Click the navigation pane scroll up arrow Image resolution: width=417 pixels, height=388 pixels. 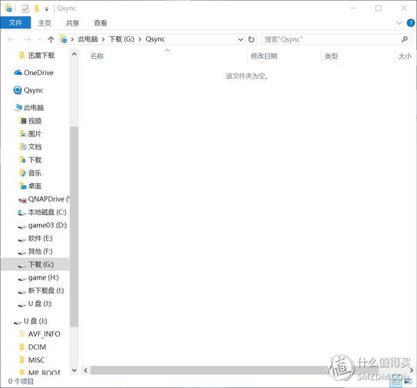click(74, 54)
